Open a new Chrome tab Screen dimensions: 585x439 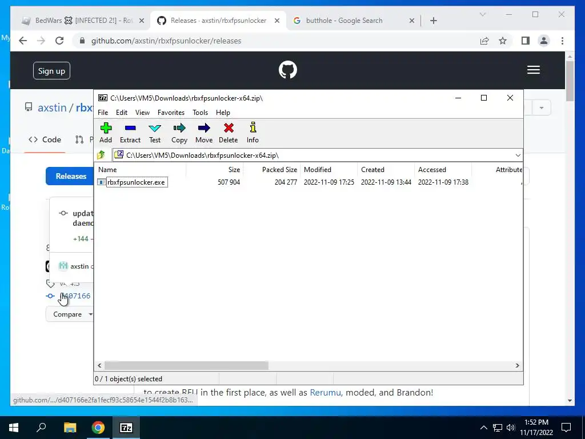click(x=433, y=21)
